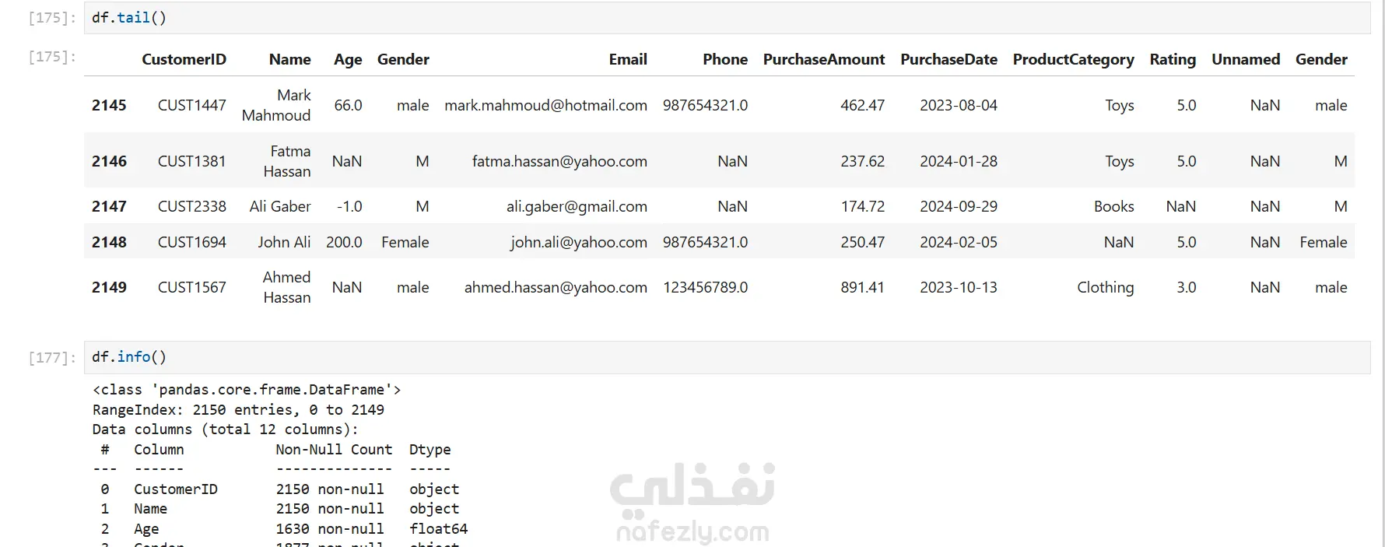Click the RangeIndex line in info output
Image resolution: width=1385 pixels, height=547 pixels.
tap(238, 409)
